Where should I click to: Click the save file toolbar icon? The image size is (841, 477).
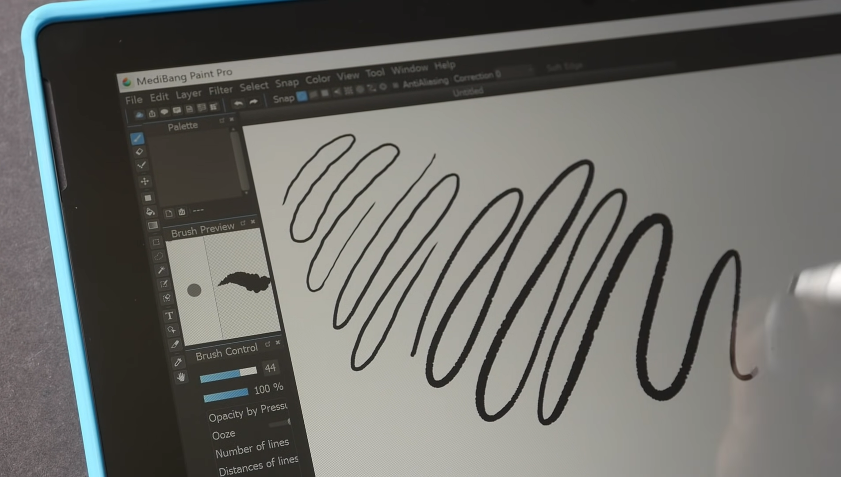[189, 109]
